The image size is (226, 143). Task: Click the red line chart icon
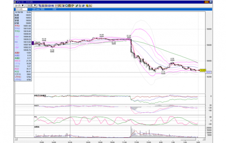[57, 6]
